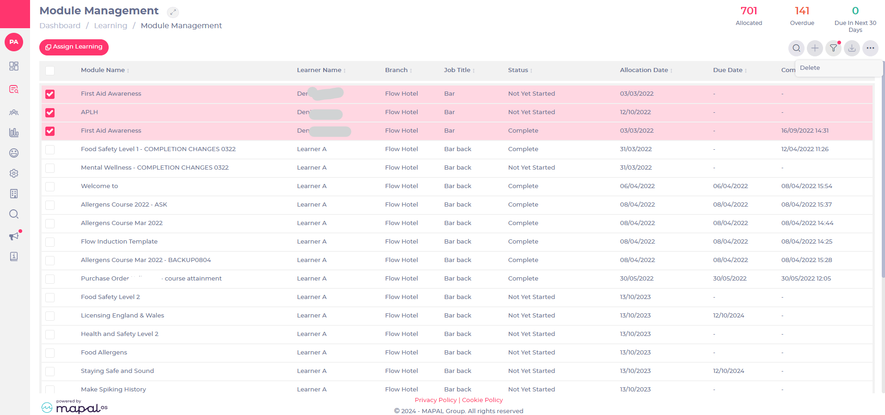Open the people group icon in sidebar
Screen dimensions: 885x415
tap(14, 112)
